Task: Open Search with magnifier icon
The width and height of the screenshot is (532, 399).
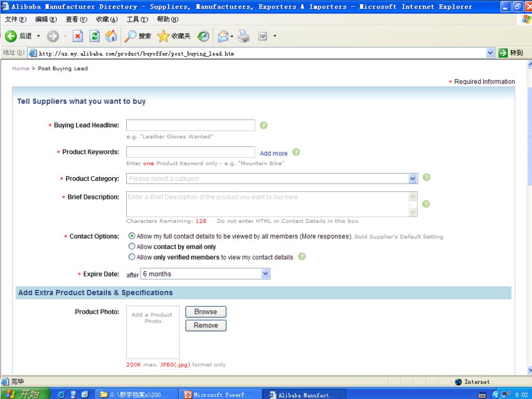Action: 130,36
